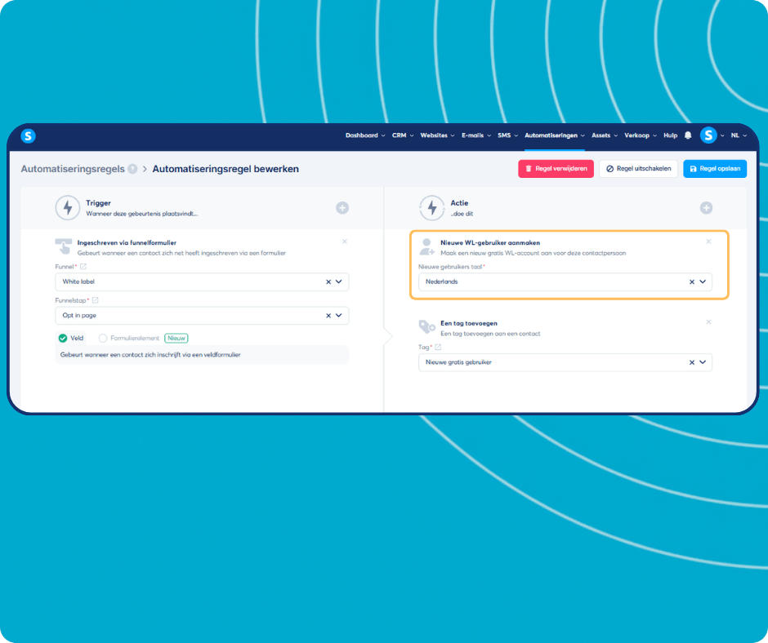The image size is (768, 643).
Task: Click the new user person icon
Action: click(x=427, y=246)
